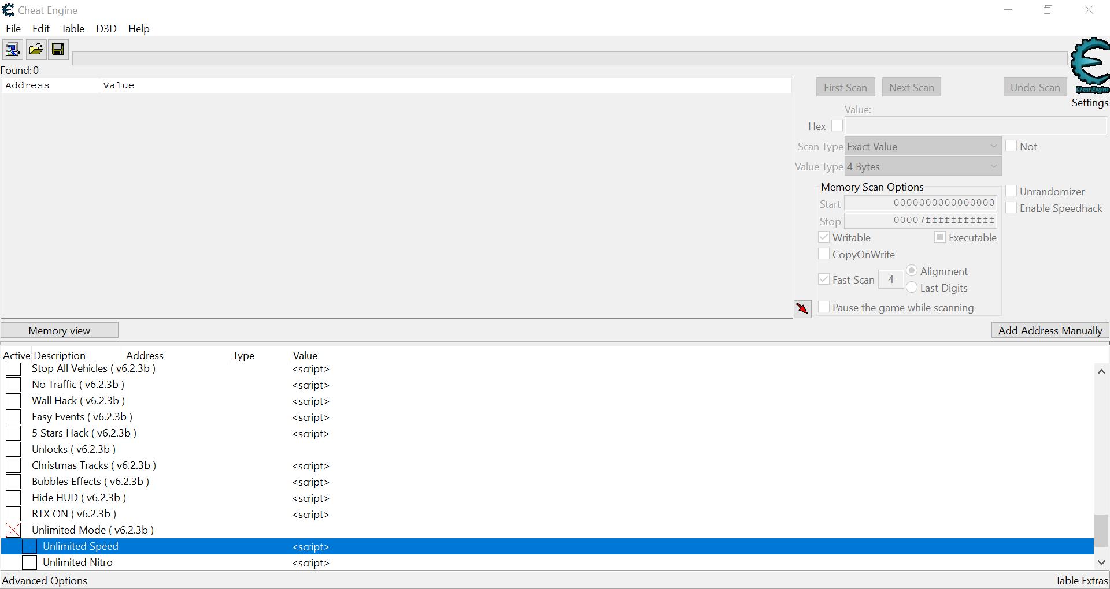Open the Scan Type dropdown
The width and height of the screenshot is (1110, 589).
923,147
